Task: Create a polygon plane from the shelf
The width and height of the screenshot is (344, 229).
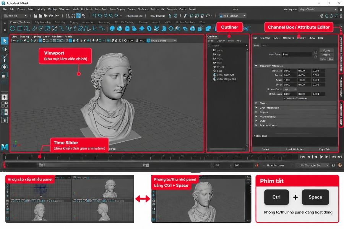Action: click(142, 29)
